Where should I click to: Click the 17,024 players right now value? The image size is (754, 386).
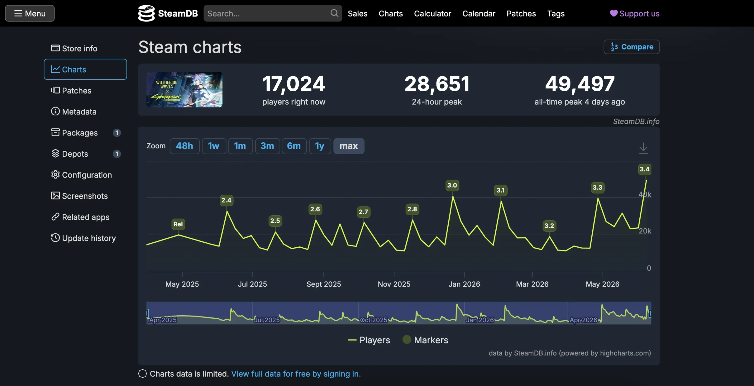294,84
